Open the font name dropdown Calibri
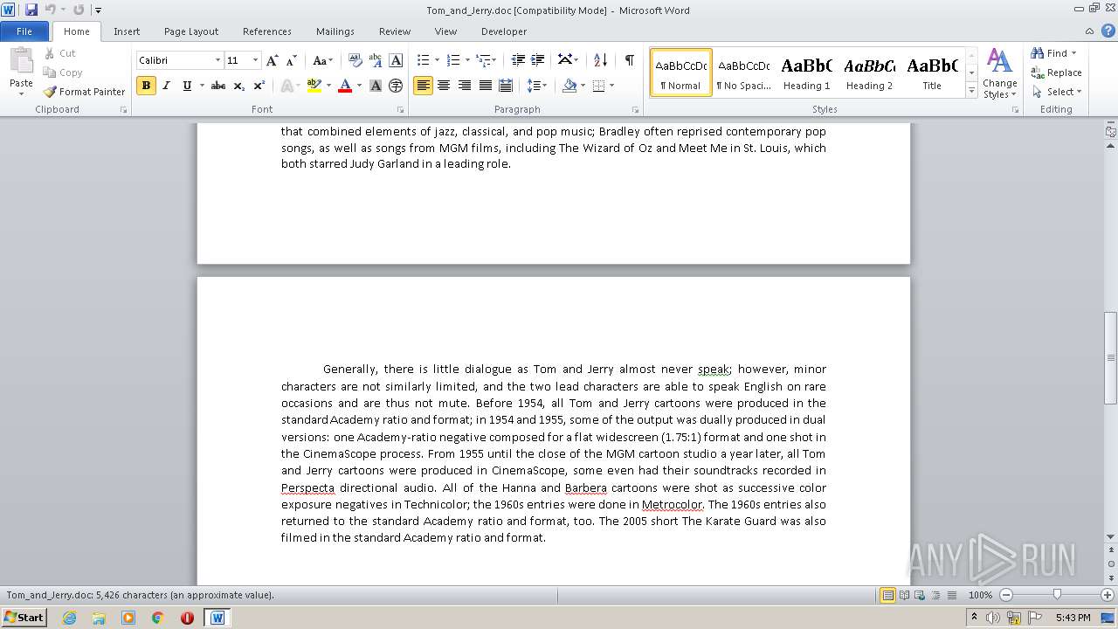Image resolution: width=1118 pixels, height=629 pixels. (x=217, y=60)
